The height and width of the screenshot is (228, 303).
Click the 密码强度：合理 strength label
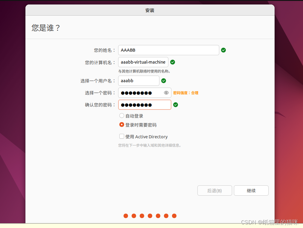[x=186, y=93]
